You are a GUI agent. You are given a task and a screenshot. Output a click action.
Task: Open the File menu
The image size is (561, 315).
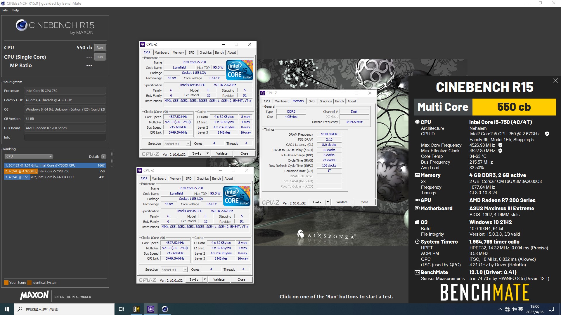tap(5, 10)
